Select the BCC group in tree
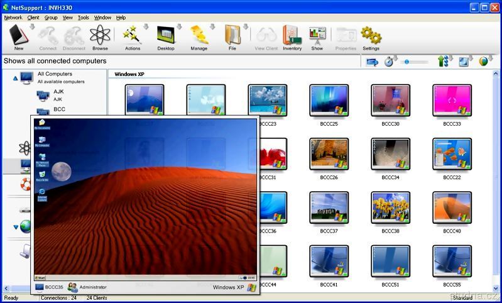The width and height of the screenshot is (502, 303). coord(59,109)
